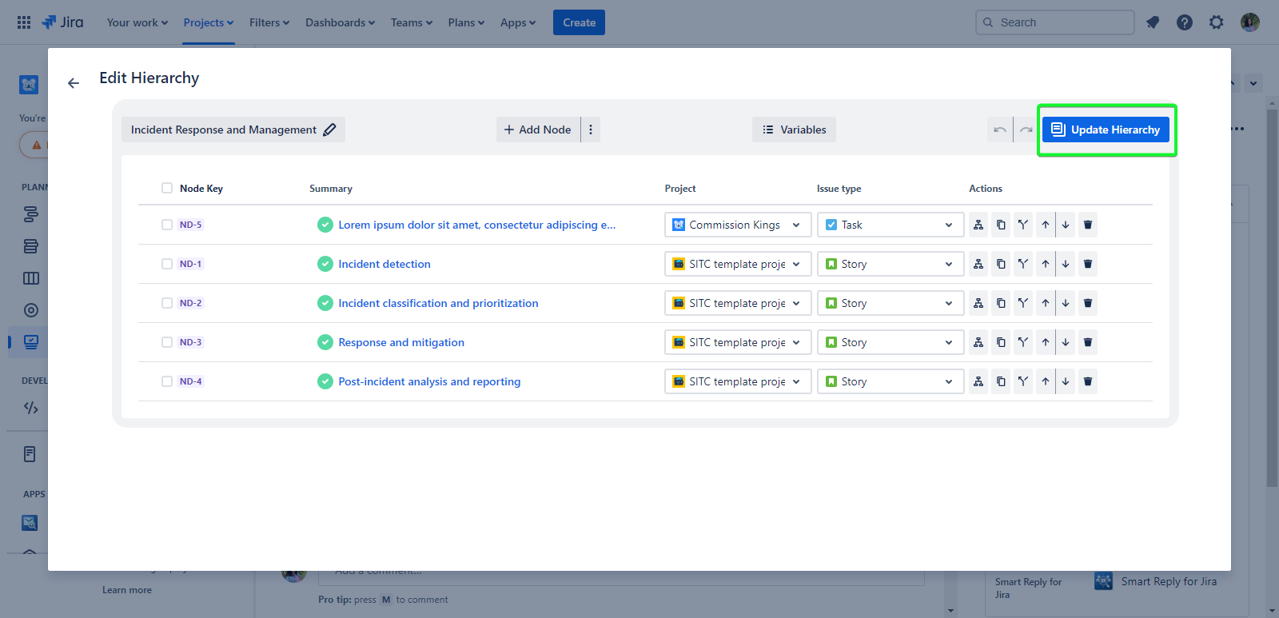Move ND-2 node up with arrow
1279x618 pixels.
(x=1045, y=303)
